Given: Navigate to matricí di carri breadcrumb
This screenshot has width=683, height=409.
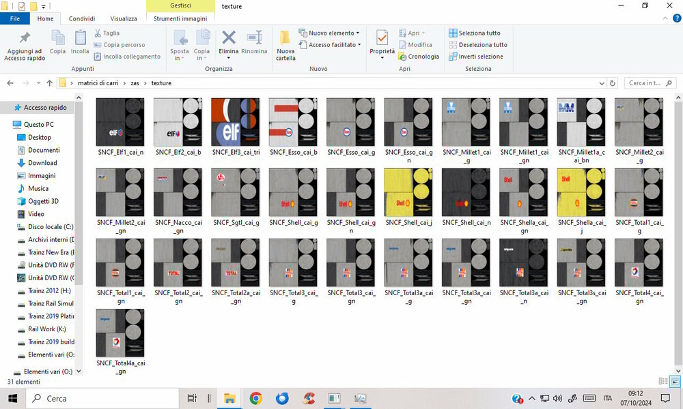Looking at the screenshot, I should 98,83.
